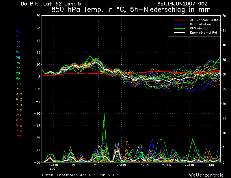Viewport: 231px width, 178px height.
Task: Click the 25JUN date axis label
Action: pyautogui.click(x=144, y=165)
